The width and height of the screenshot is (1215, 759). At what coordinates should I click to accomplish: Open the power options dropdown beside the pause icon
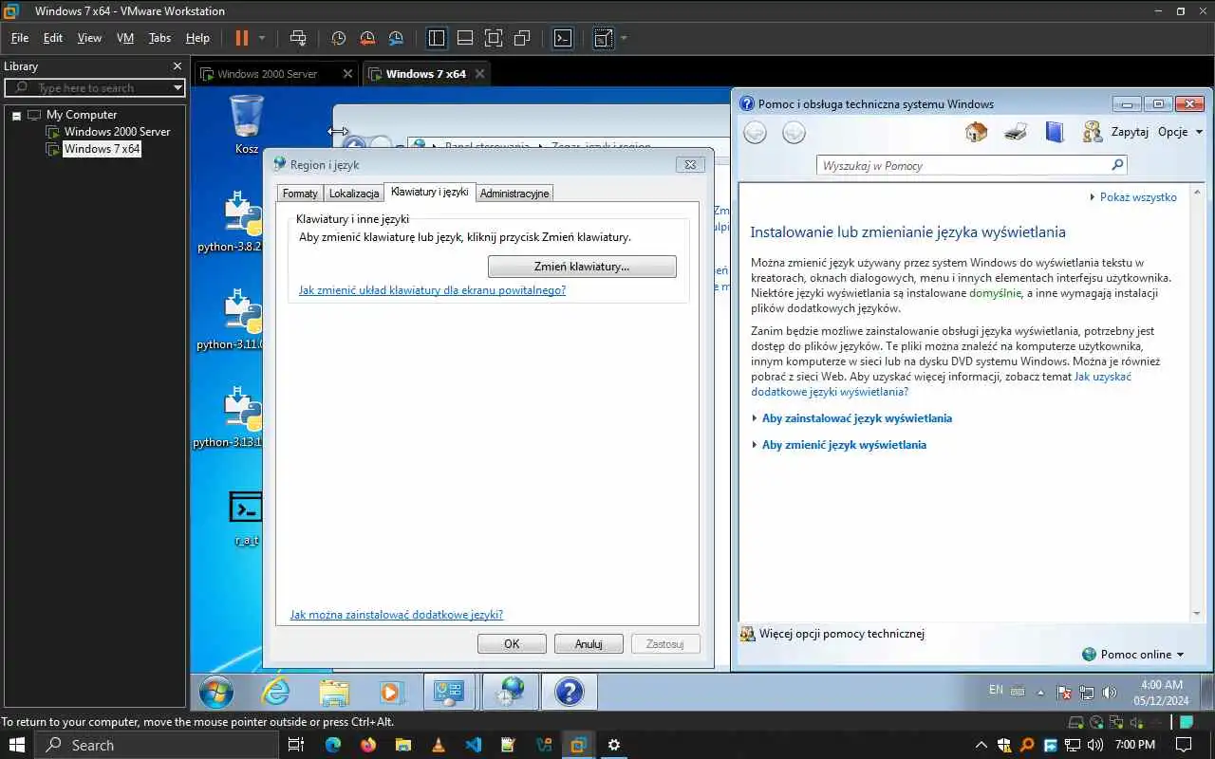(x=262, y=38)
